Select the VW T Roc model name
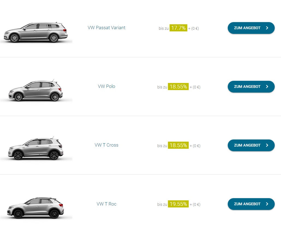 [x=107, y=204]
